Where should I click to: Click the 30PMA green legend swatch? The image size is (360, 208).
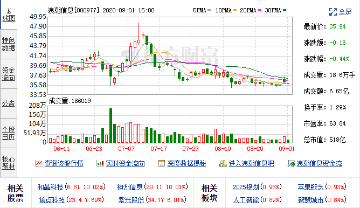point(285,10)
